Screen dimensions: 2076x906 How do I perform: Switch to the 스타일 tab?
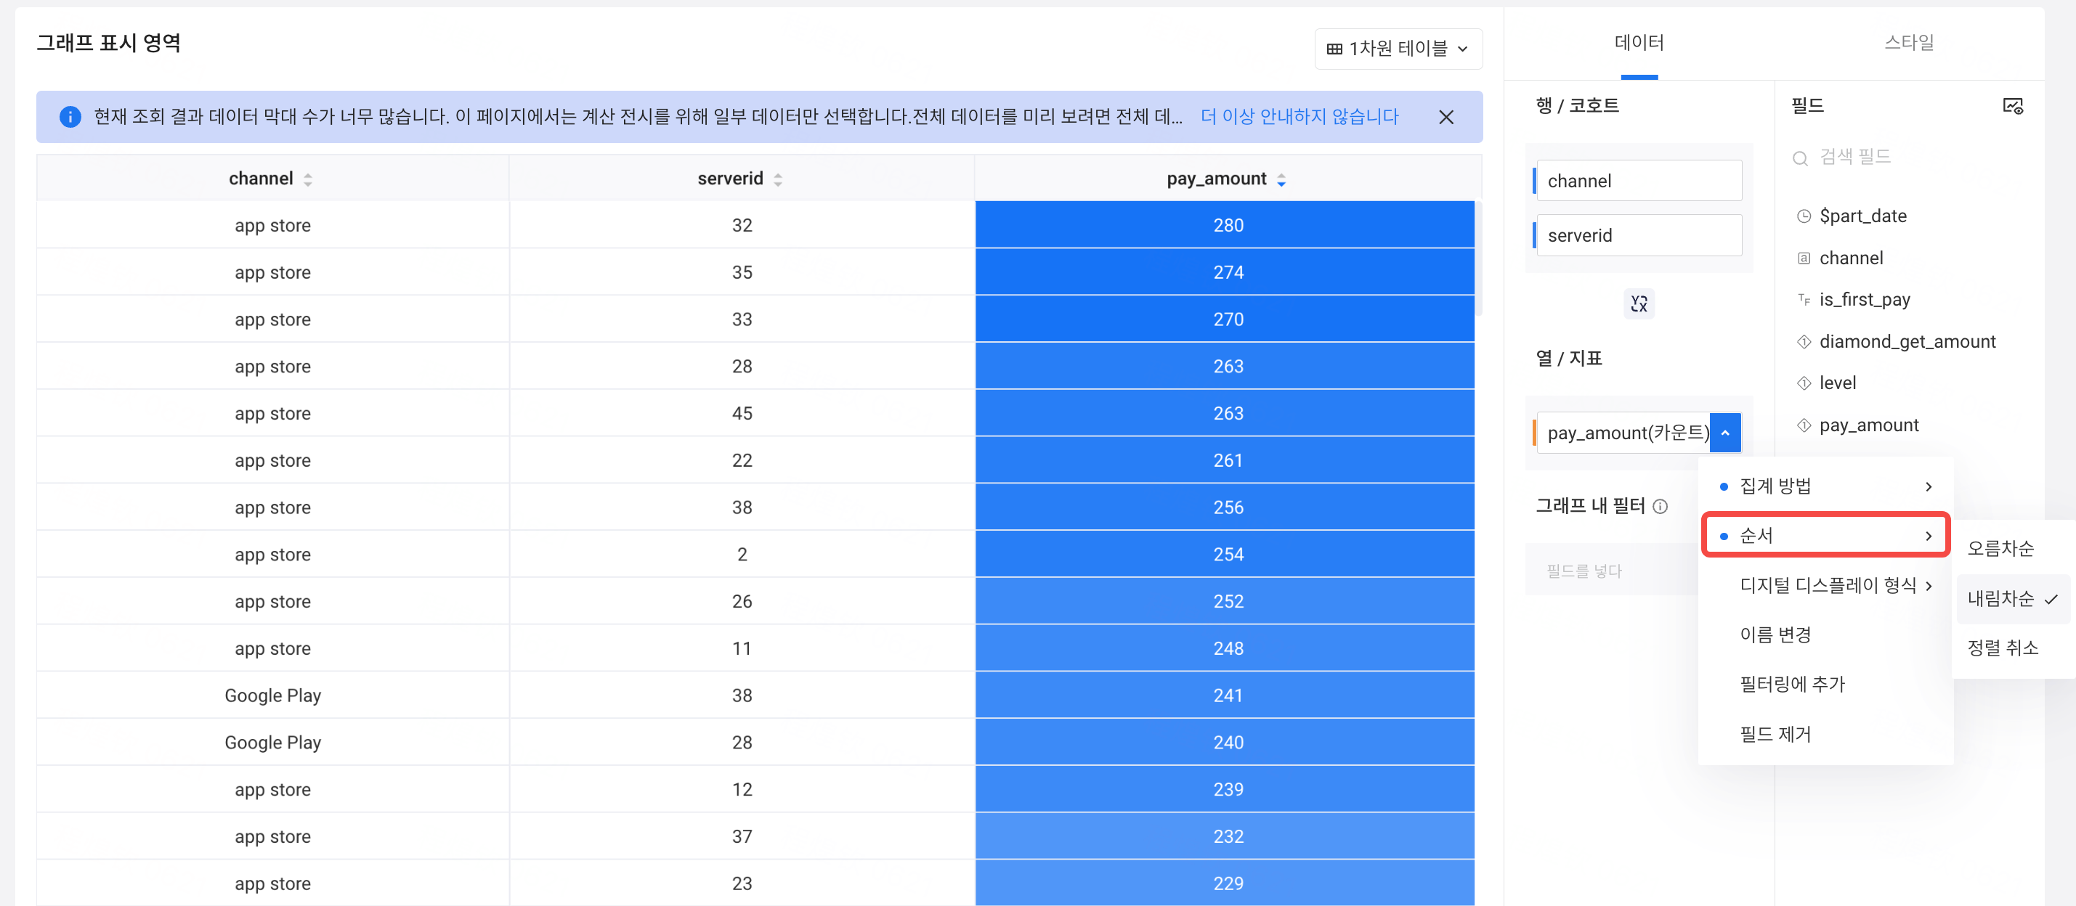pos(1908,43)
